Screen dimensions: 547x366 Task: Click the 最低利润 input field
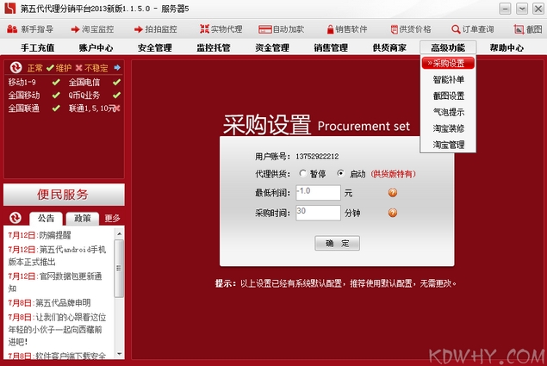(x=318, y=192)
